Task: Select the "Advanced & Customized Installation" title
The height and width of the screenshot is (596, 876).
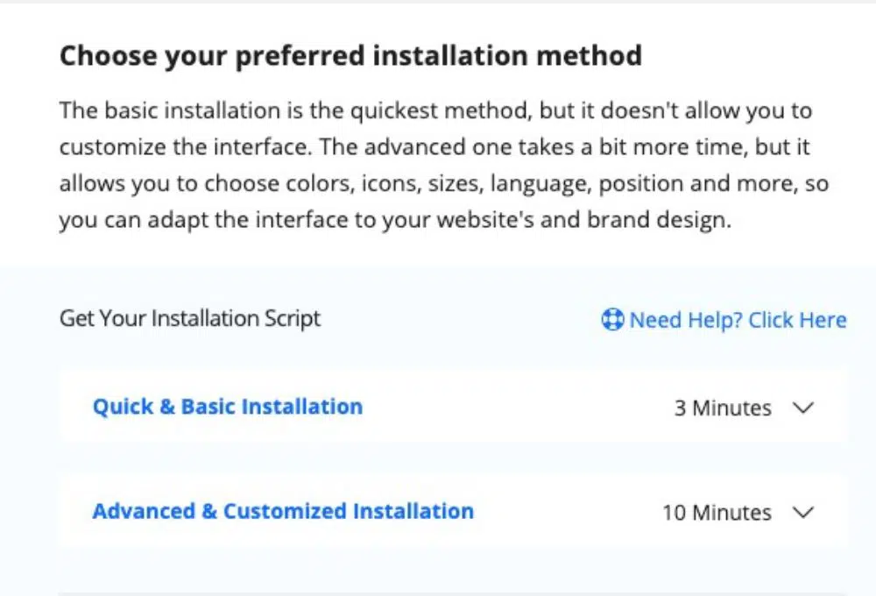Action: (x=283, y=511)
